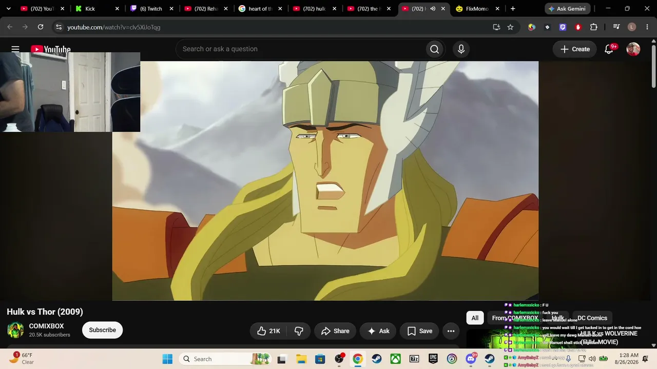Click the red hand blocker extension
This screenshot has height=369, width=657.
(x=578, y=27)
